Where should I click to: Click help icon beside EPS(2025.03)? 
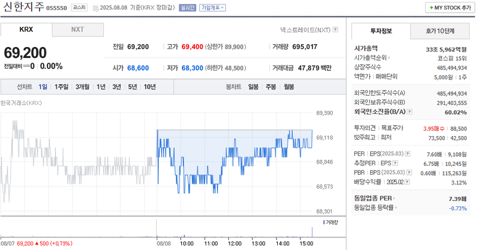pyautogui.click(x=407, y=154)
